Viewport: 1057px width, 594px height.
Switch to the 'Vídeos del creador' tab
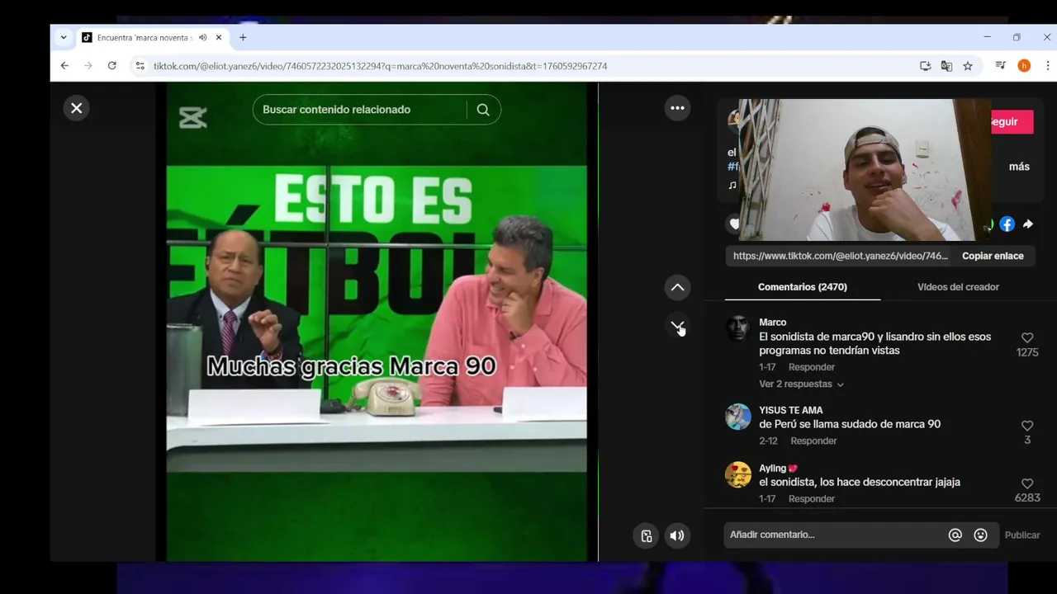pos(958,287)
